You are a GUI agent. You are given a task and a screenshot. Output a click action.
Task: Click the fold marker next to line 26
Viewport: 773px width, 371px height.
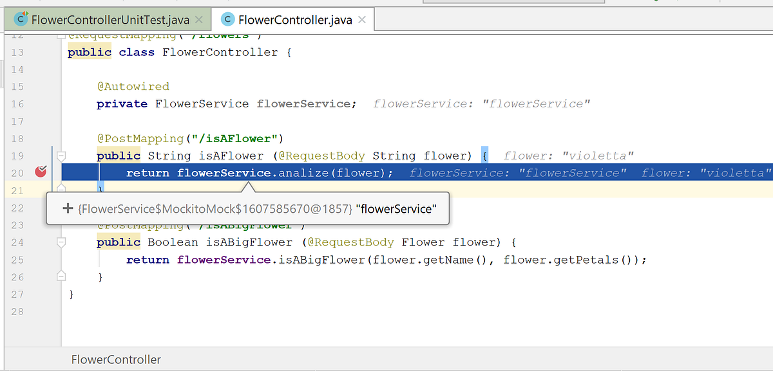61,276
